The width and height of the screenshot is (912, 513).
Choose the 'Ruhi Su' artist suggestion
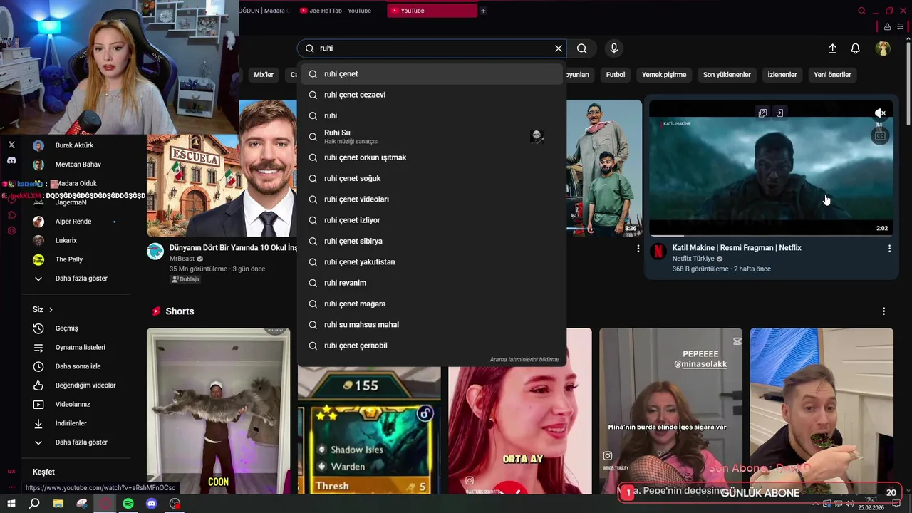pos(432,136)
